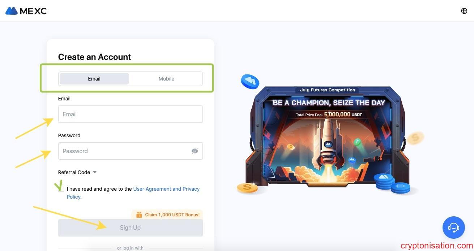
Task: Click the MEXC logo in header
Action: [x=26, y=11]
